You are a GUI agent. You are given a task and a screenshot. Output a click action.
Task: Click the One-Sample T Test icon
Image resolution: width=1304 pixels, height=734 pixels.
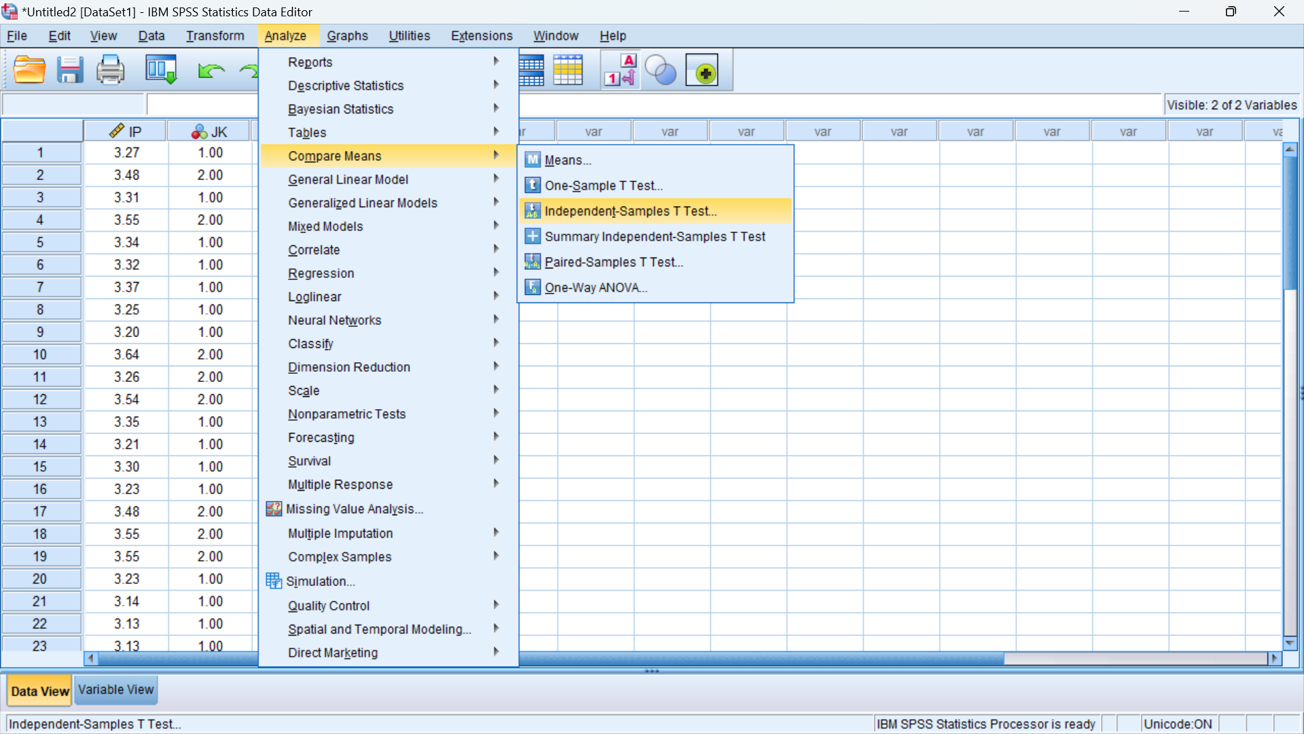point(532,185)
